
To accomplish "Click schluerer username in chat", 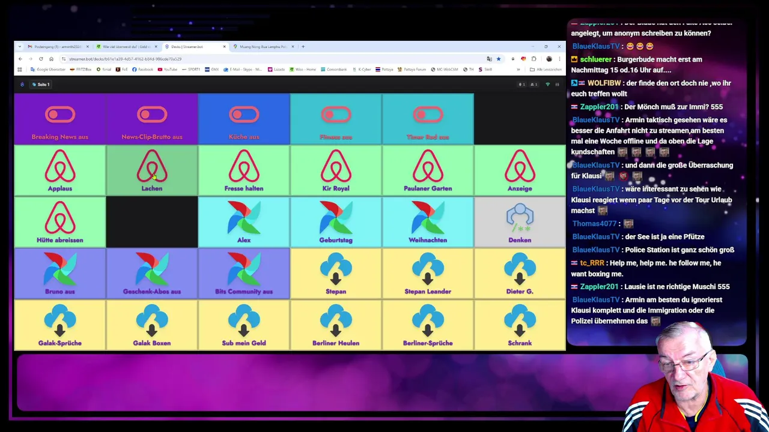I will click(596, 59).
